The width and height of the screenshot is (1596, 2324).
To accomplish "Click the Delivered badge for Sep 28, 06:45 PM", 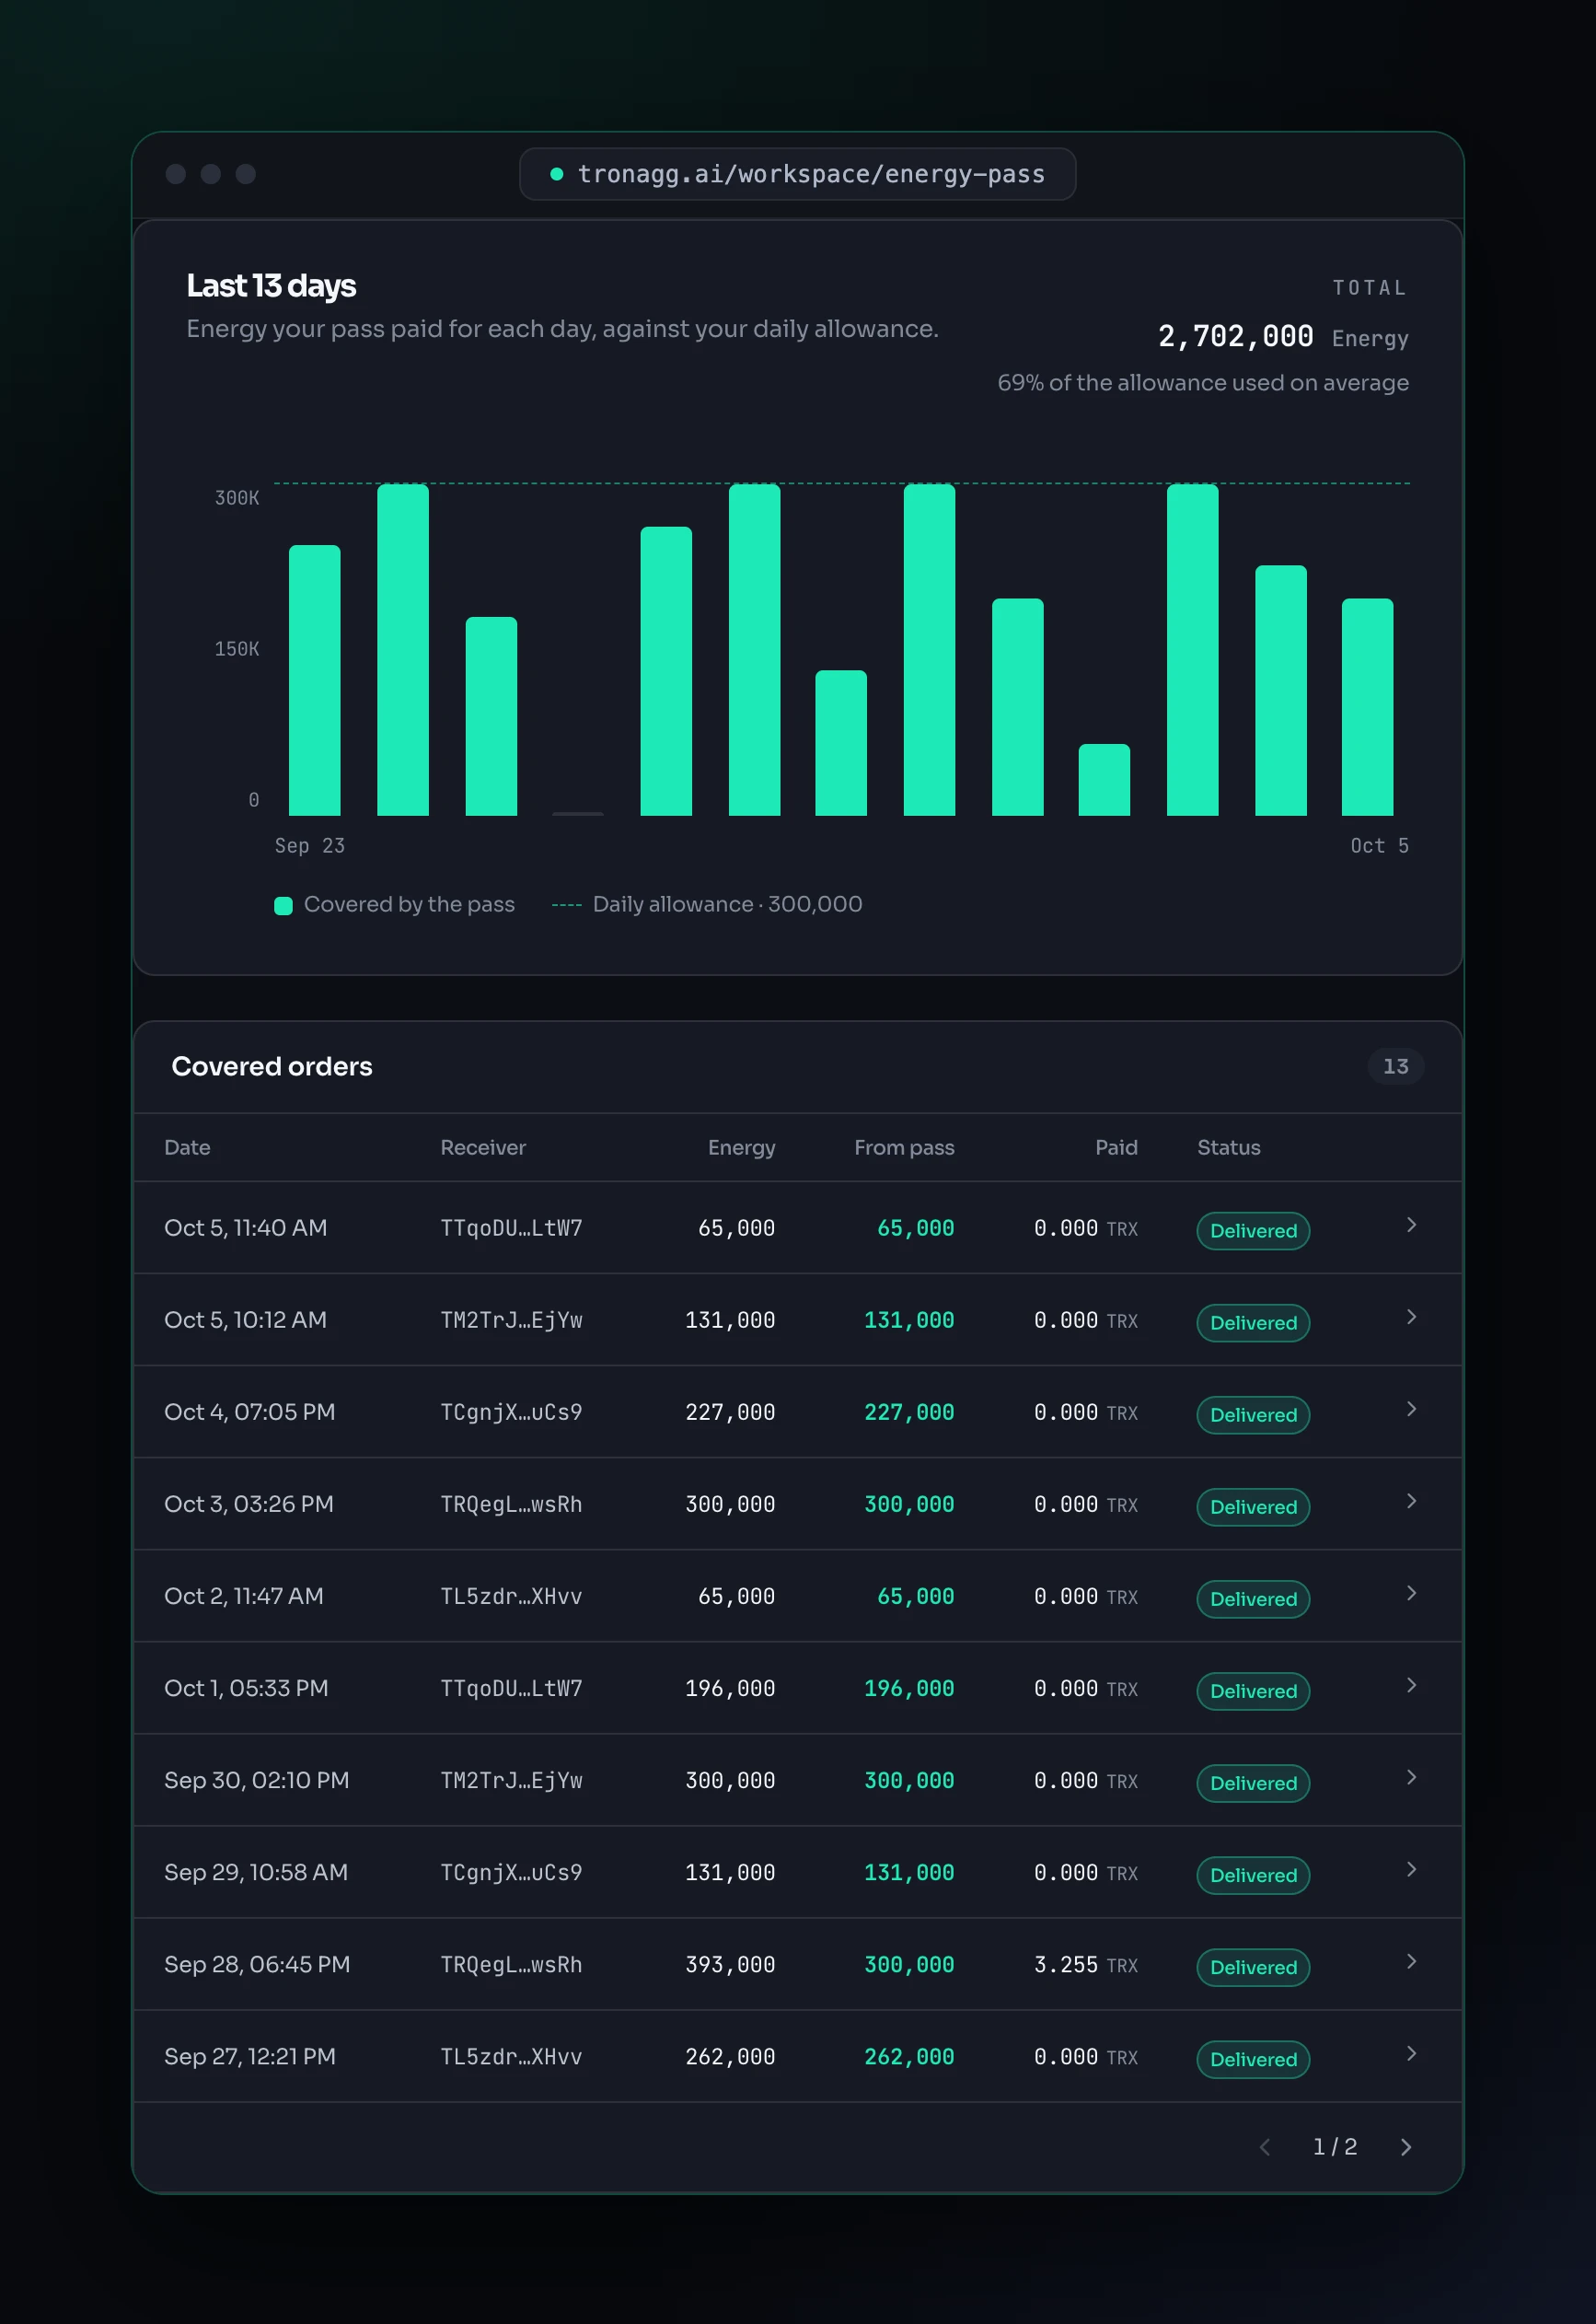I will coord(1253,1967).
